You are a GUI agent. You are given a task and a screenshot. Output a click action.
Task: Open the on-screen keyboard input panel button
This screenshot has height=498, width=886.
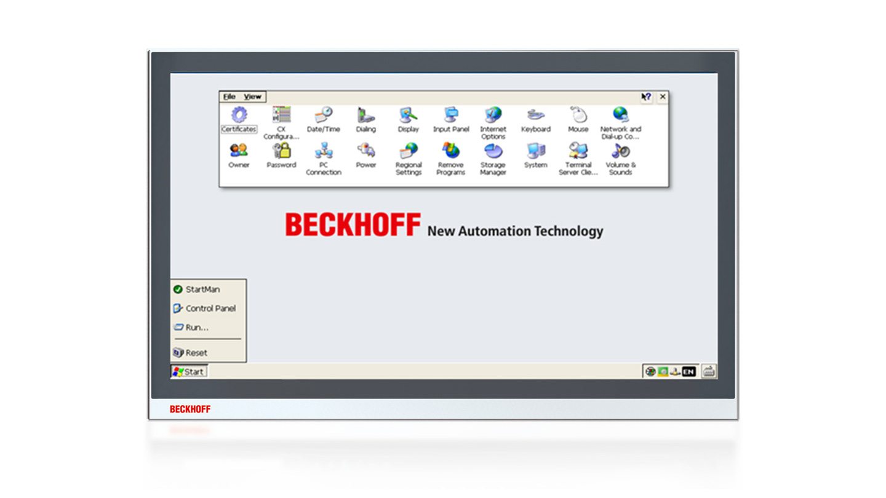click(x=709, y=371)
